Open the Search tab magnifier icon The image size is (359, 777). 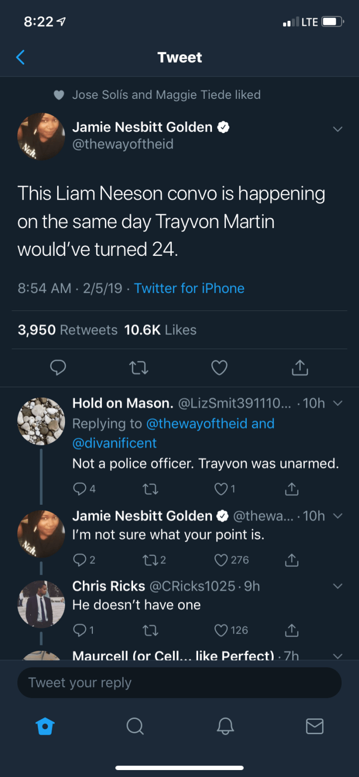135,726
